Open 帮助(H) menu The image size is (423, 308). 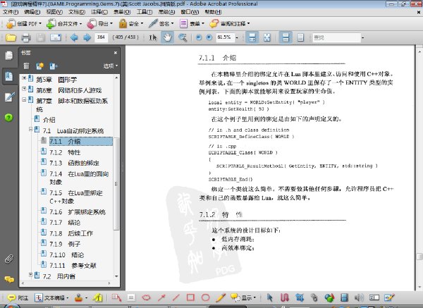click(x=213, y=12)
